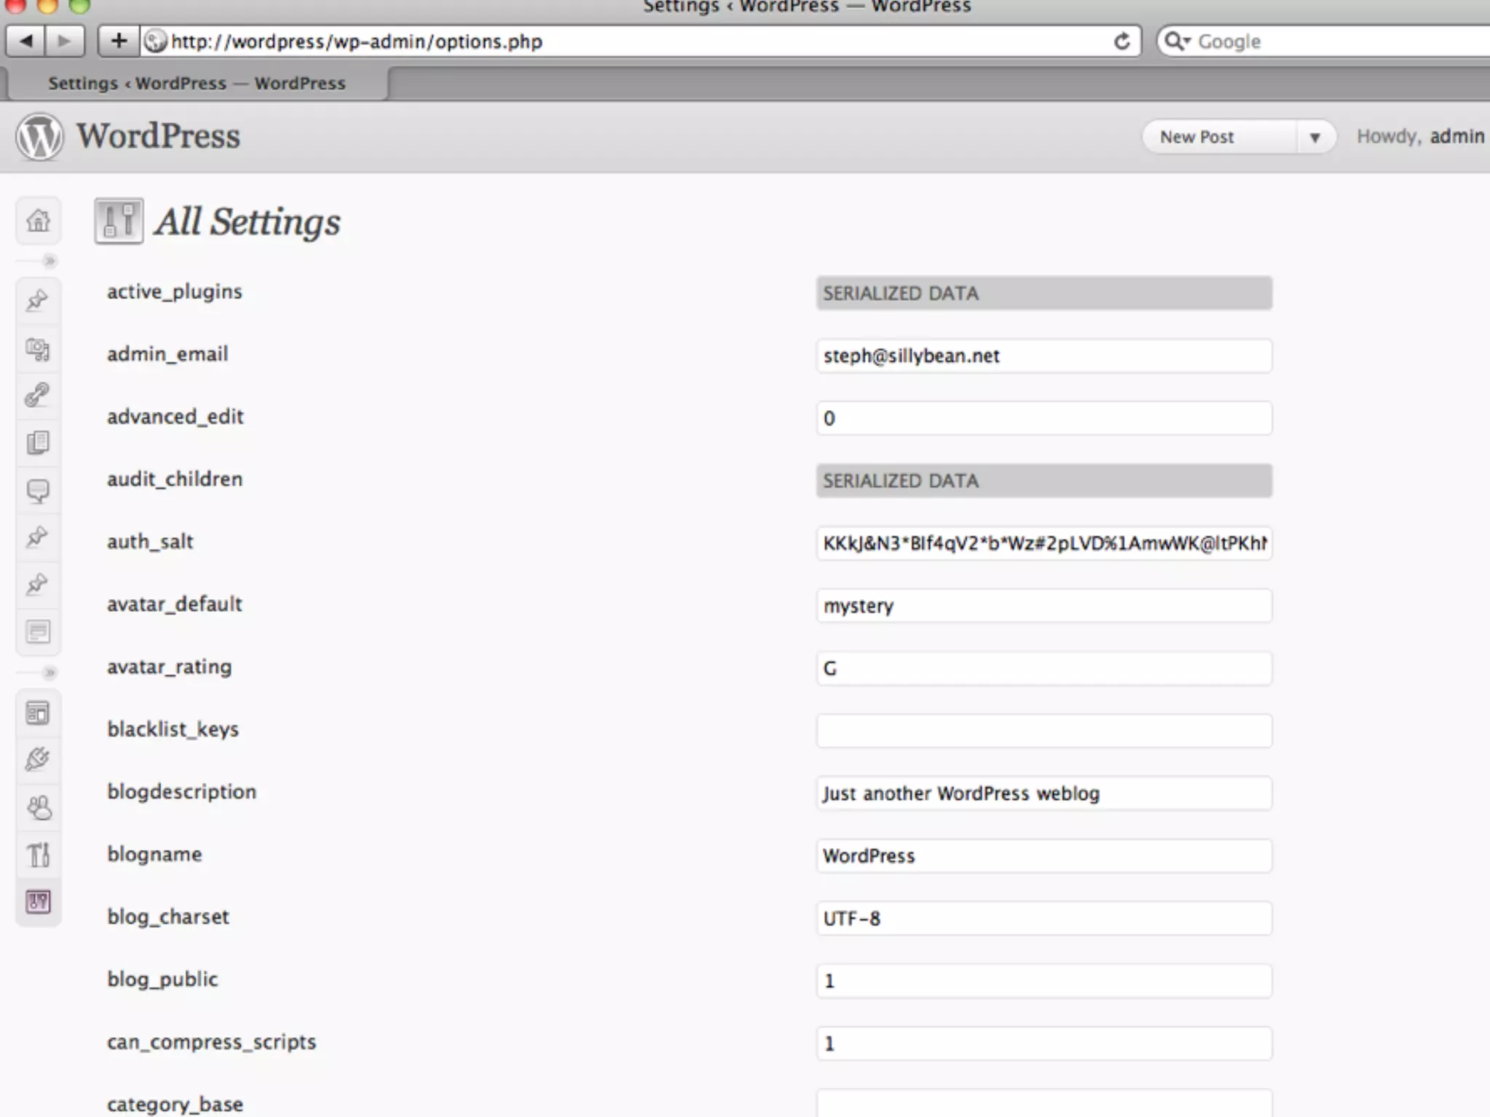Select the Settings ‹ WordPress browser tab
Screen dimensions: 1490x1117
point(196,84)
